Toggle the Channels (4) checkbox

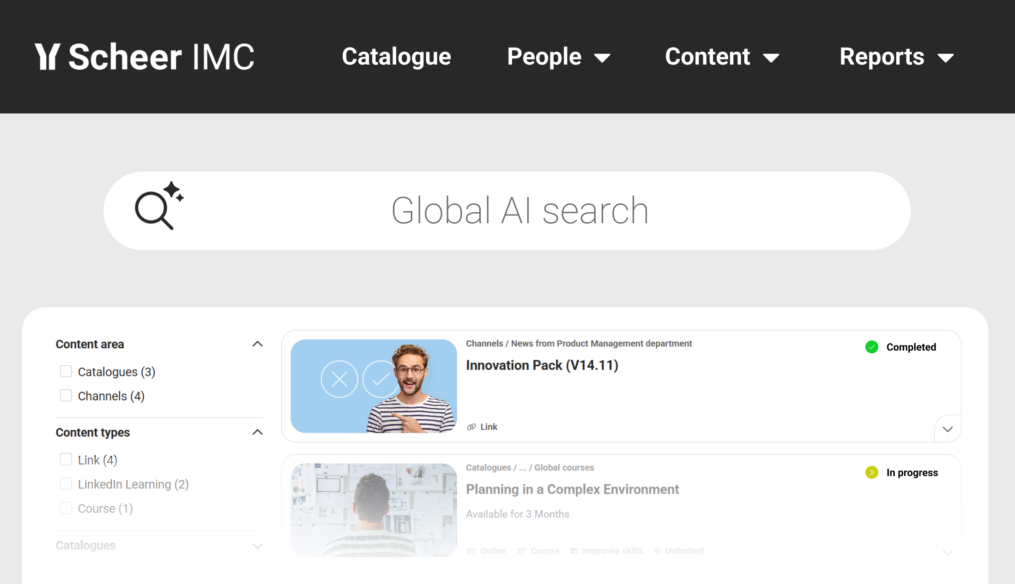[x=66, y=396]
